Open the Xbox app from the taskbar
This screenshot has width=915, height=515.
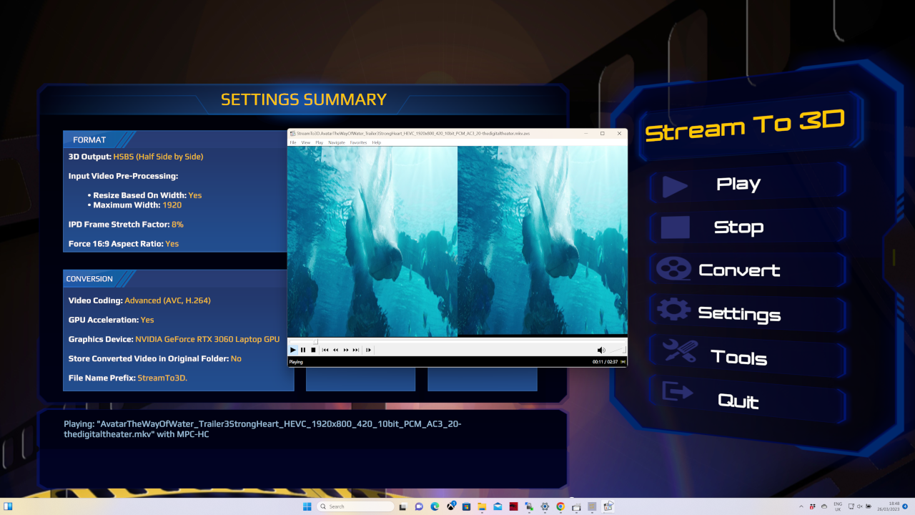451,506
